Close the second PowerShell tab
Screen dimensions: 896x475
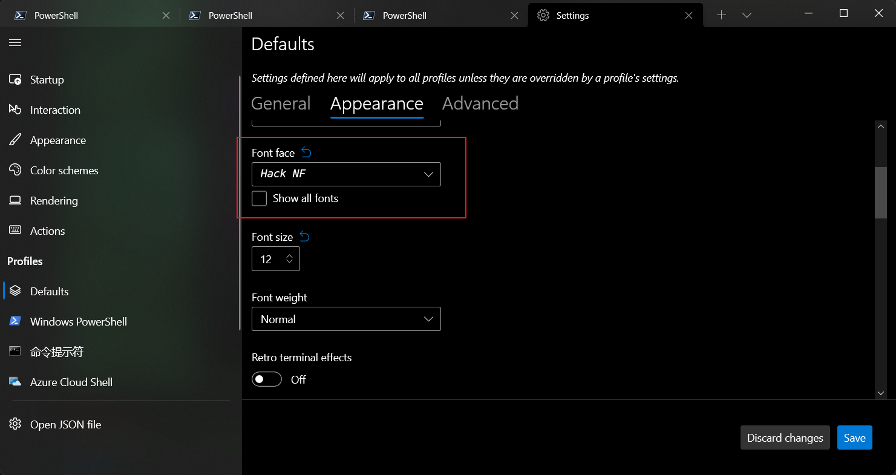click(x=340, y=16)
